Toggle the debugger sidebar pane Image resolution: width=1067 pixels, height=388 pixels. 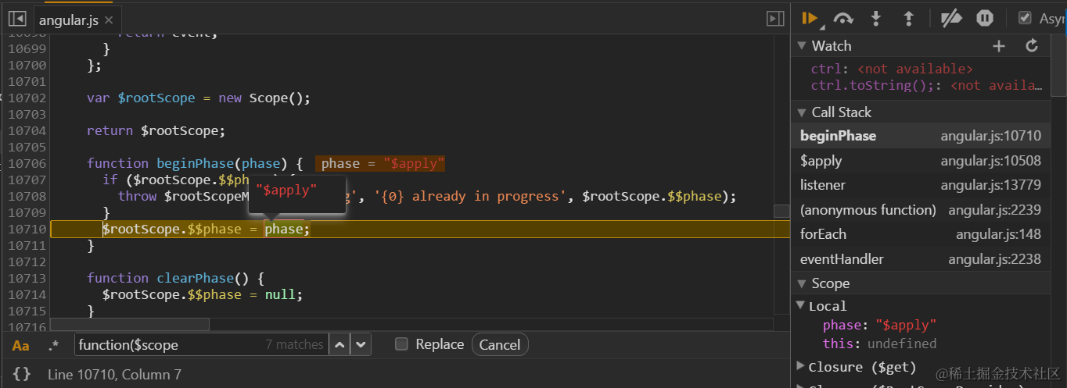click(775, 19)
